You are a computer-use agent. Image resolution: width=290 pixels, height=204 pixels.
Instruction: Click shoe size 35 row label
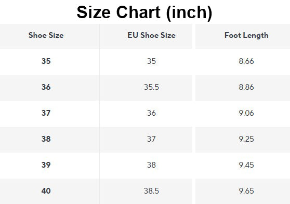(46, 61)
